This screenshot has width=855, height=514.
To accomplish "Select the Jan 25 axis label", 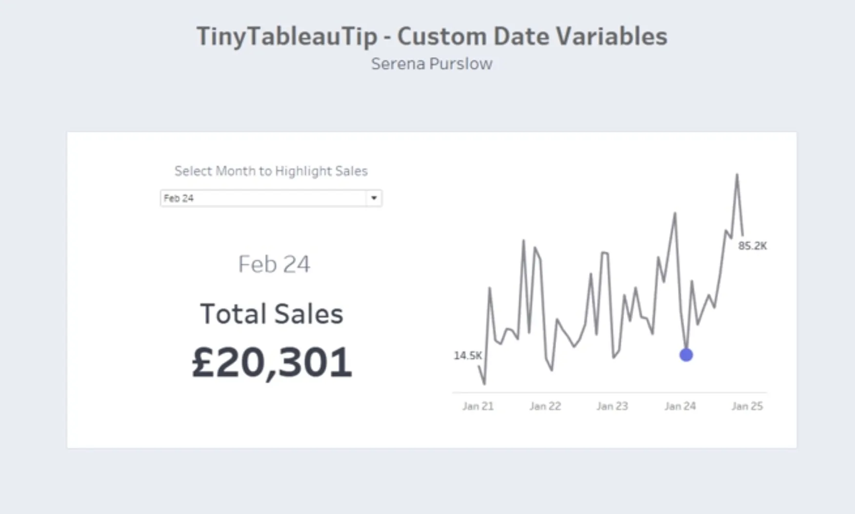I will tap(746, 406).
